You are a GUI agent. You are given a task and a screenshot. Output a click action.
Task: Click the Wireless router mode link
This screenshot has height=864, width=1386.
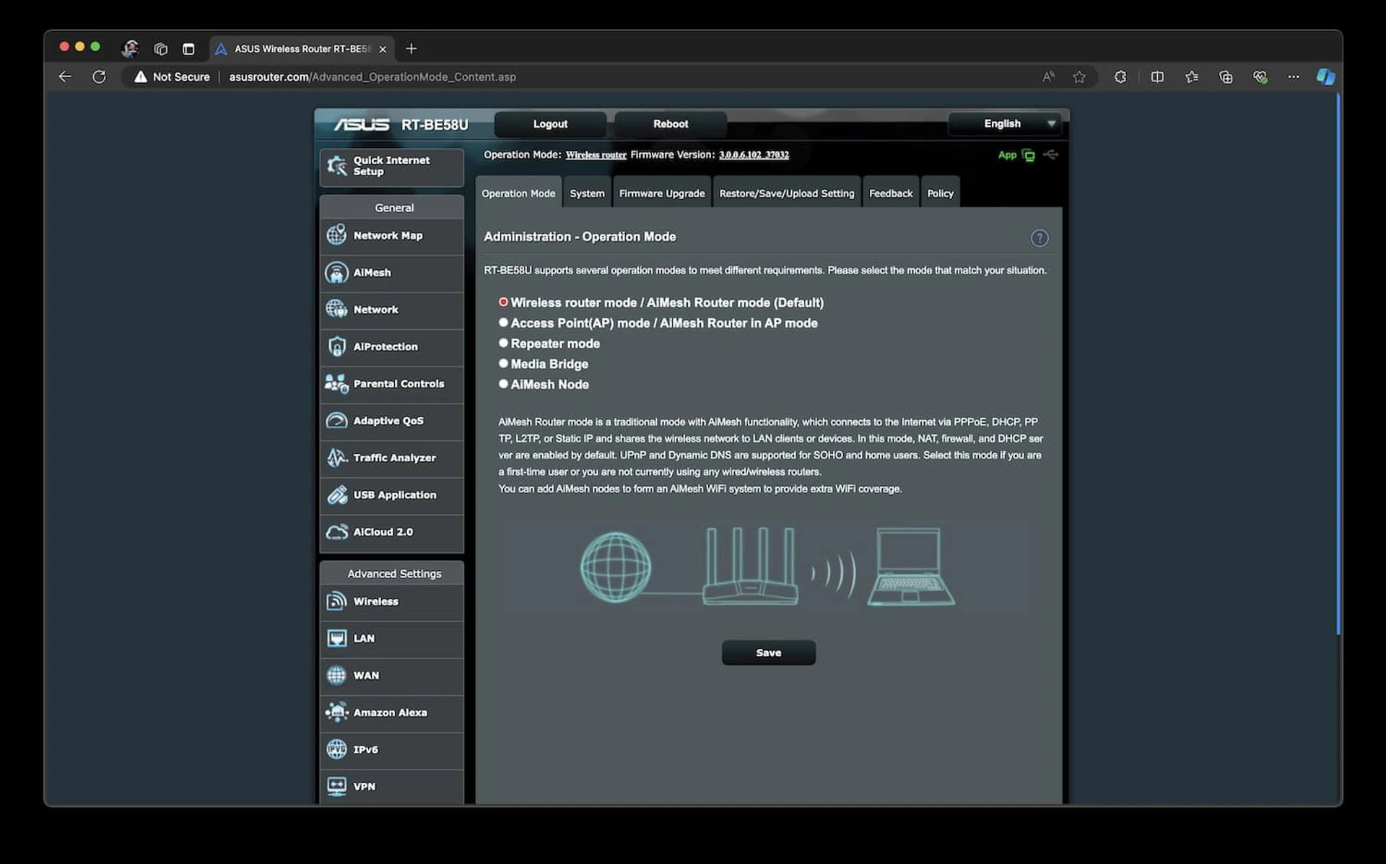[x=596, y=154]
